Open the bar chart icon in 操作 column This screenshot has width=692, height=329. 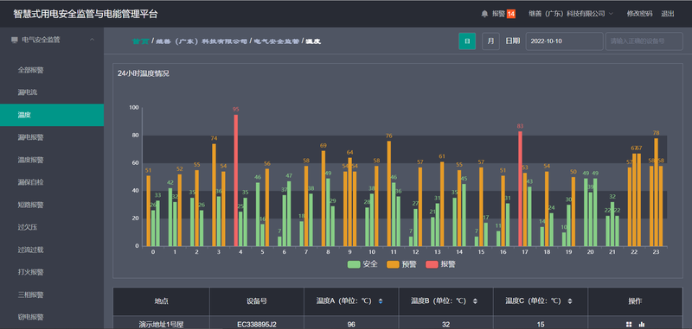point(642,325)
